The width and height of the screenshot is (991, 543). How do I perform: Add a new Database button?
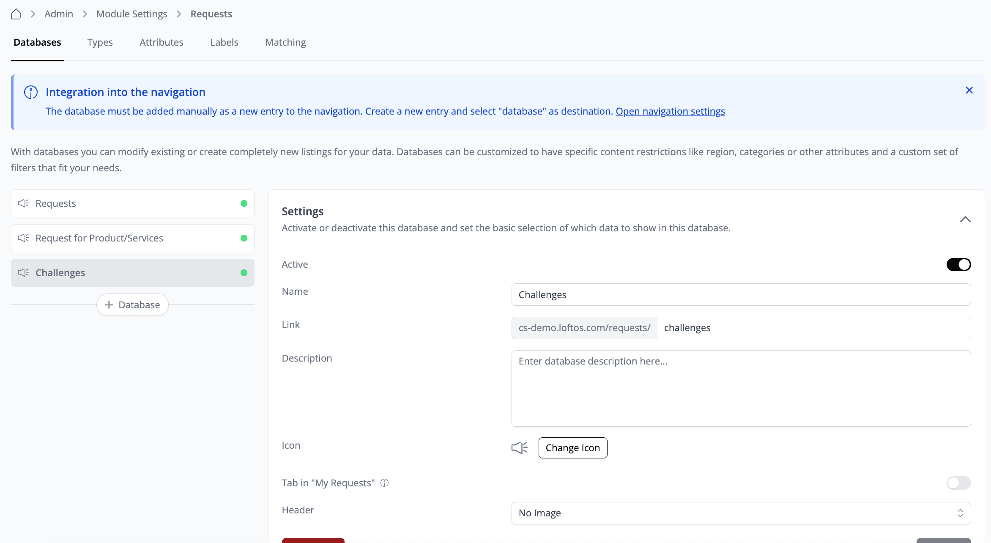(132, 305)
